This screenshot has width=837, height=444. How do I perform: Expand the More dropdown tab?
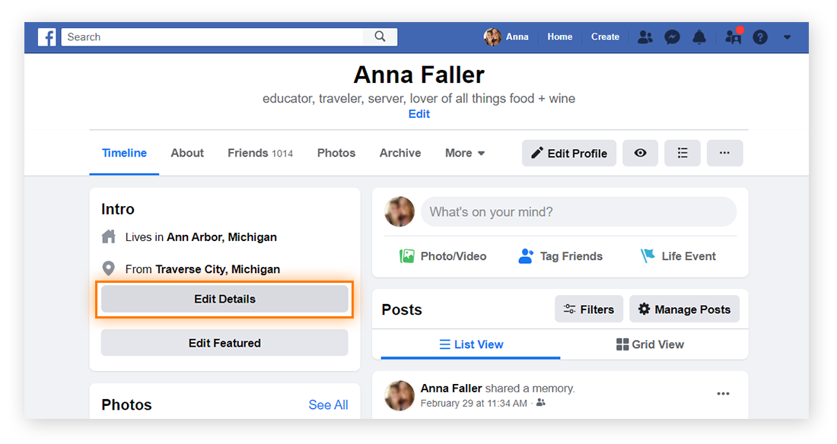465,153
